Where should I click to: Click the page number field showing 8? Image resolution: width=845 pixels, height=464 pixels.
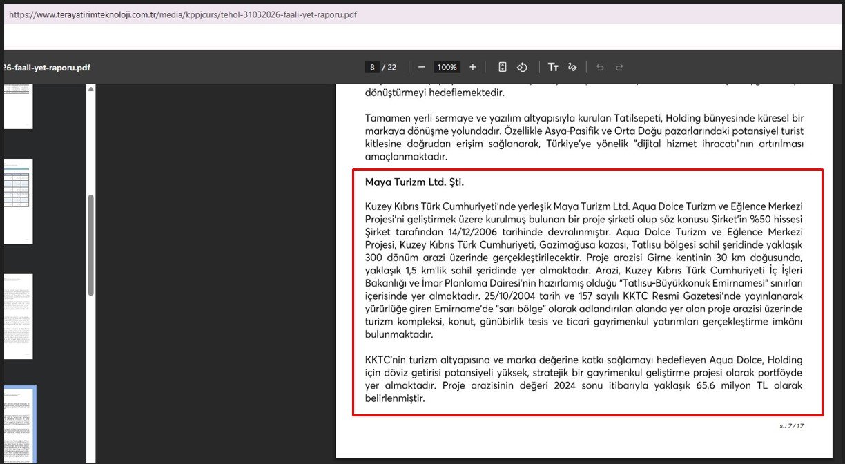tap(372, 67)
